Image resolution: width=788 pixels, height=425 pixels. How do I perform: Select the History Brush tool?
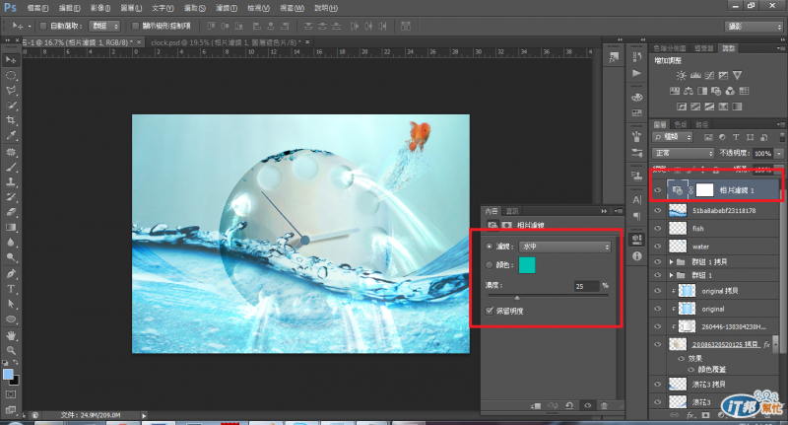point(11,197)
